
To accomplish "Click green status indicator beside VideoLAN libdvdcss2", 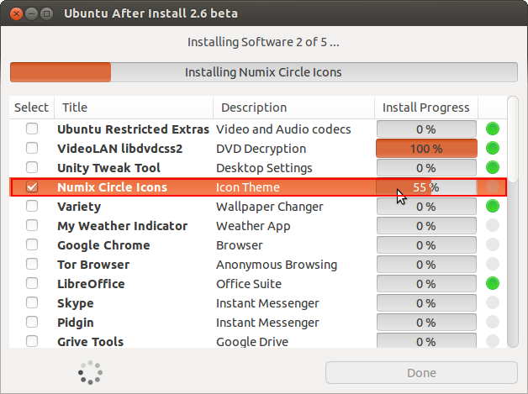I will [493, 148].
